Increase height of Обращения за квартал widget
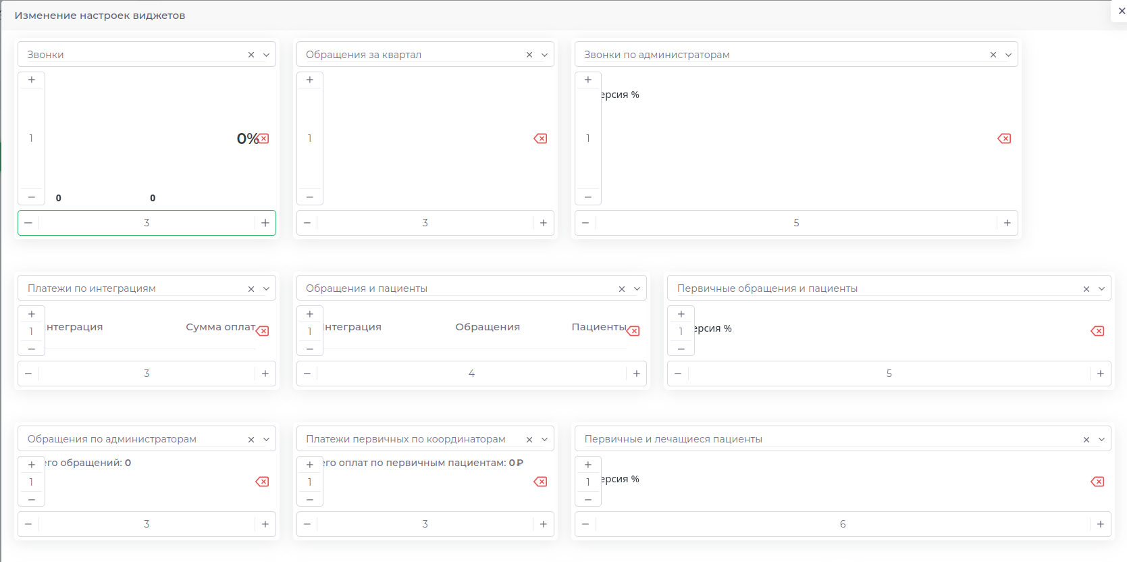1127x562 pixels. point(310,80)
